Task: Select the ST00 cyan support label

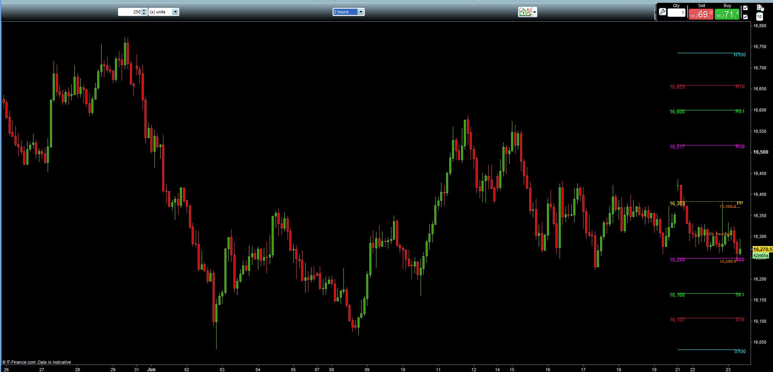Action: point(740,352)
